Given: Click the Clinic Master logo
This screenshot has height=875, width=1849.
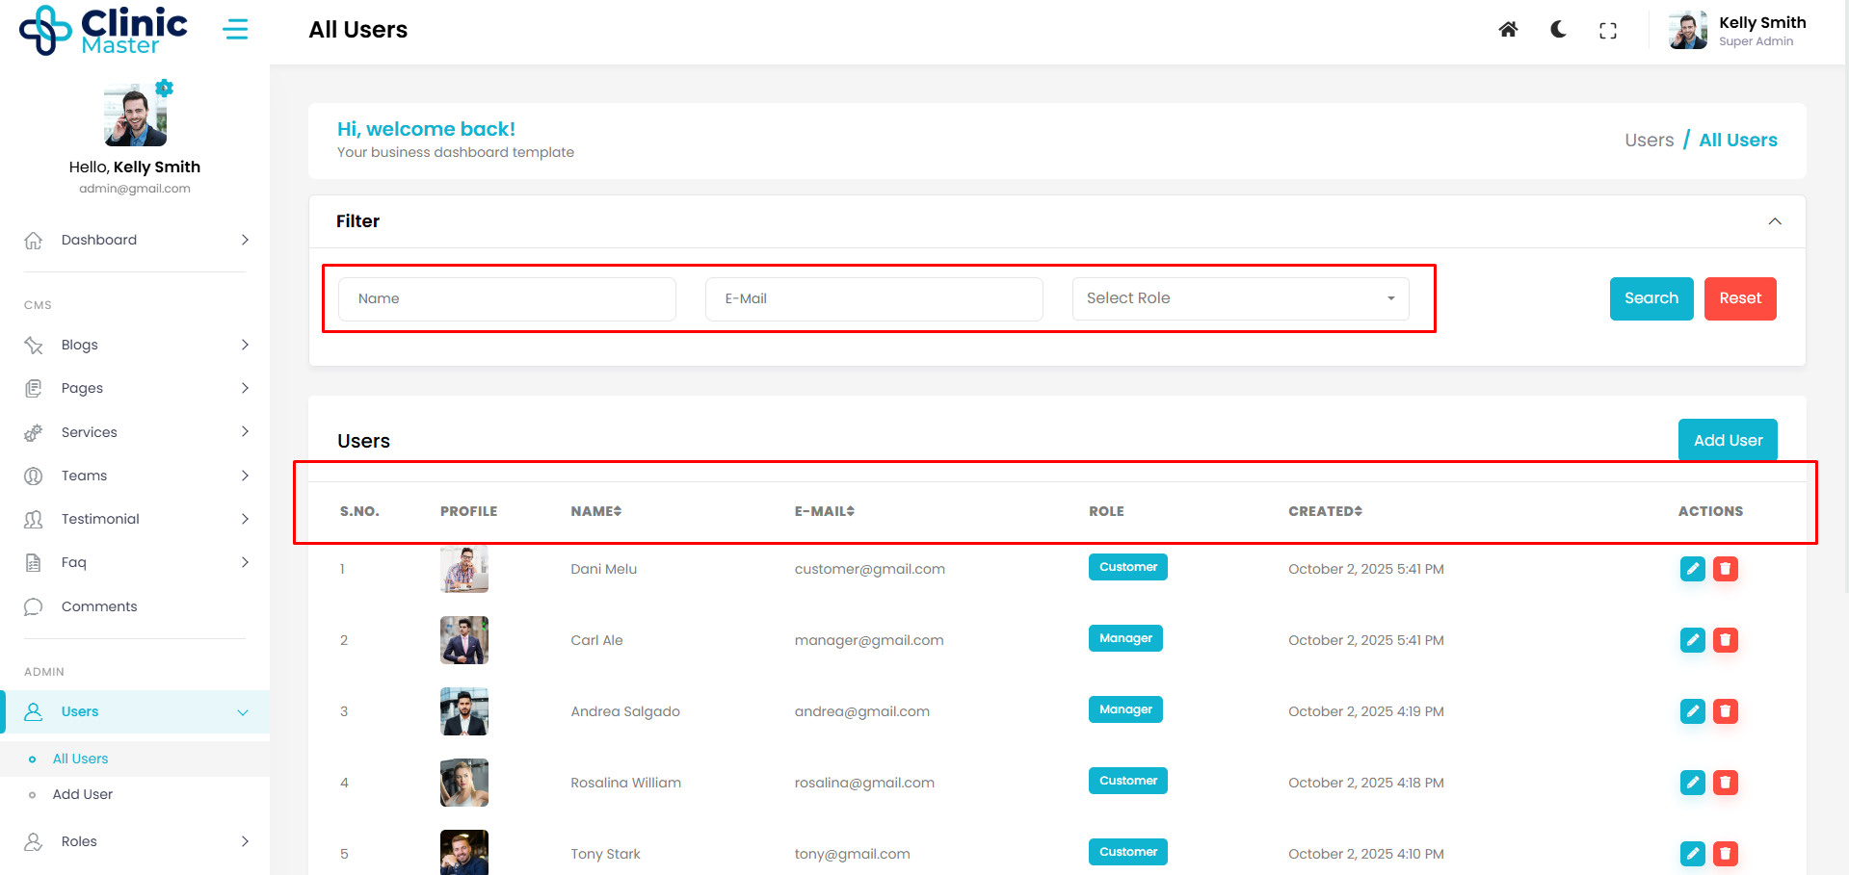Looking at the screenshot, I should click(x=104, y=31).
